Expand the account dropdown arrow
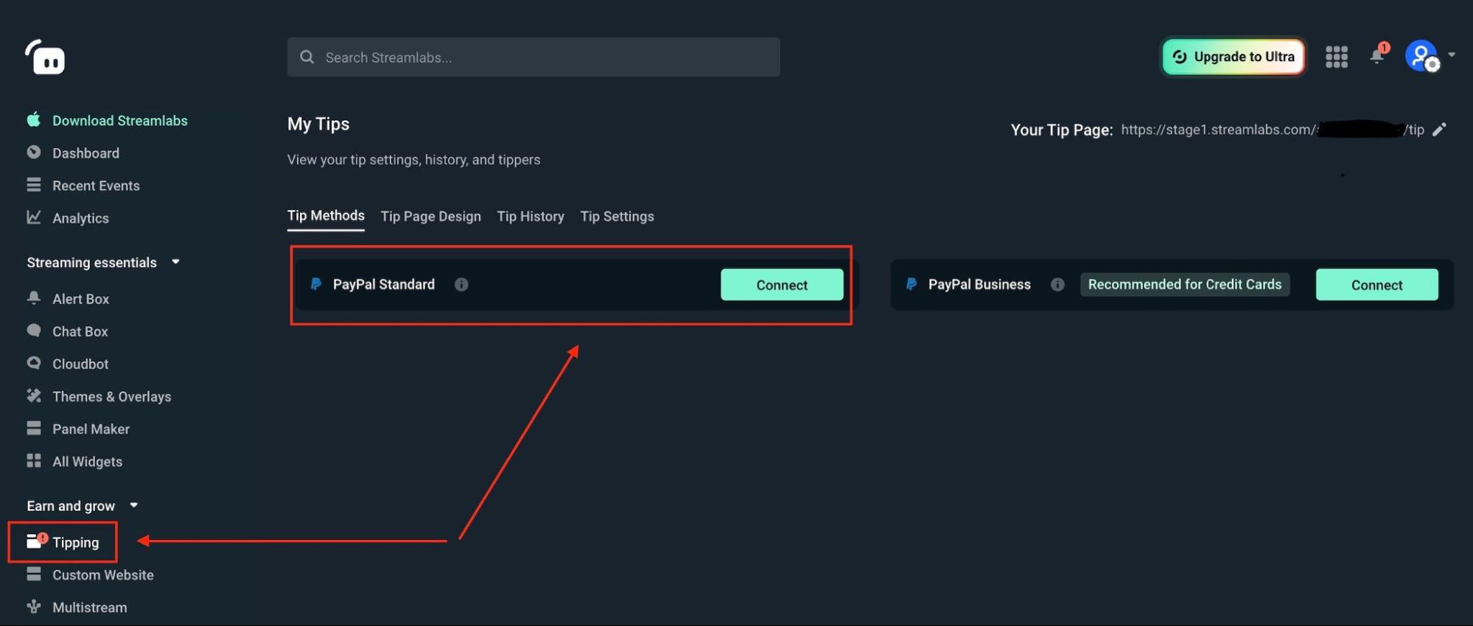Image resolution: width=1473 pixels, height=626 pixels. point(1452,54)
